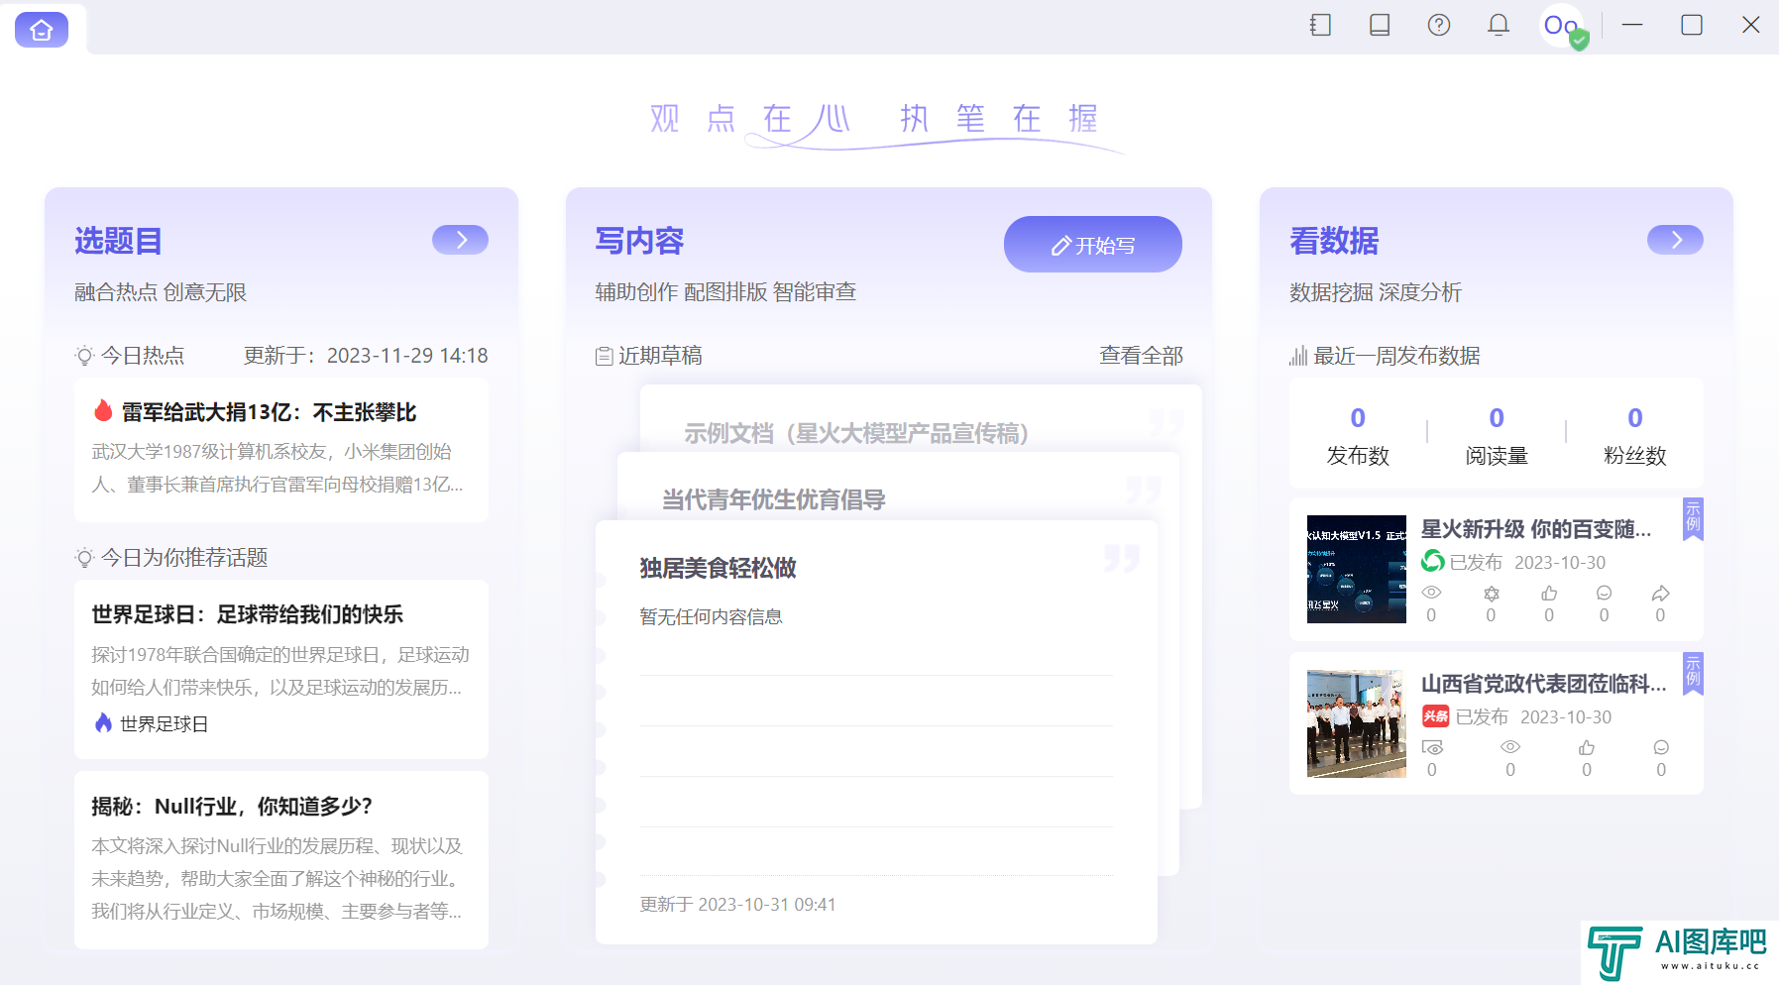
Task: Open the home tab icon
Action: click(42, 30)
